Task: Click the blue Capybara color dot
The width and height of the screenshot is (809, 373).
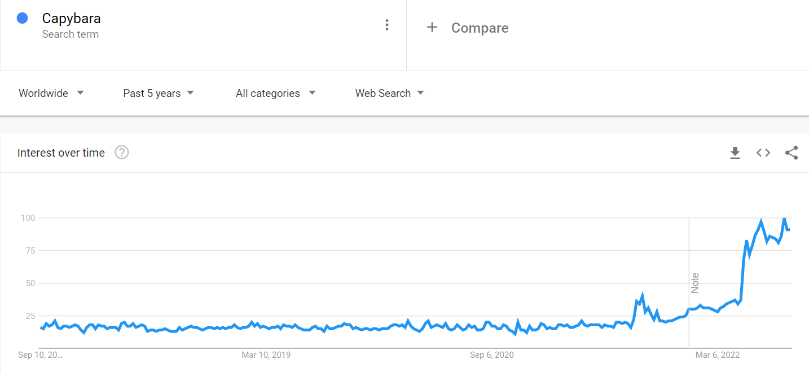Action: pyautogui.click(x=23, y=18)
